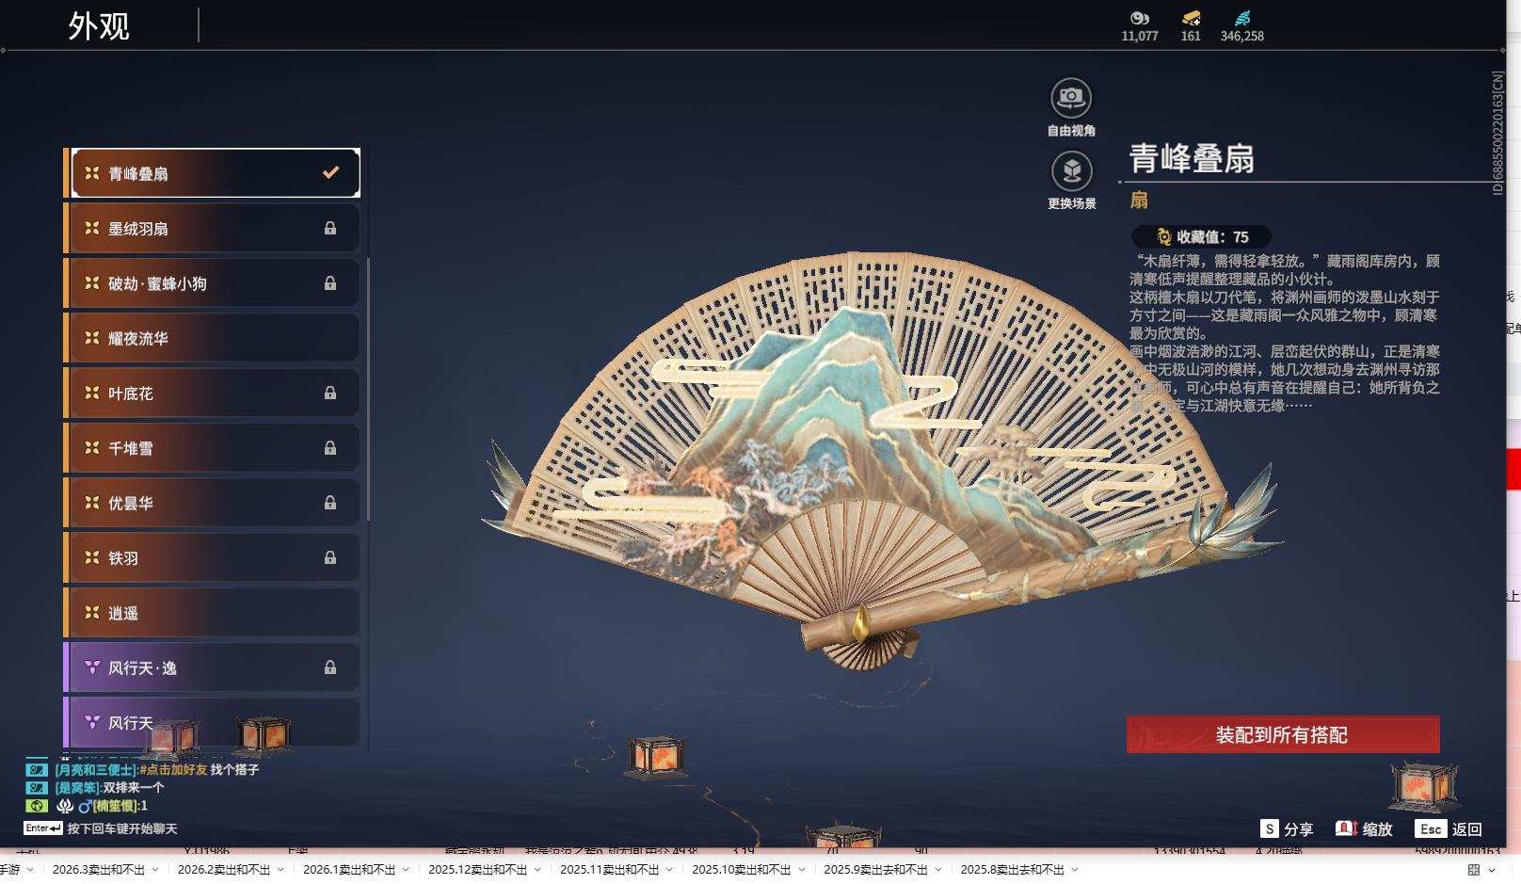1521x884 pixels.
Task: Click the jade currency icon showing 346,258
Action: pos(1244,19)
